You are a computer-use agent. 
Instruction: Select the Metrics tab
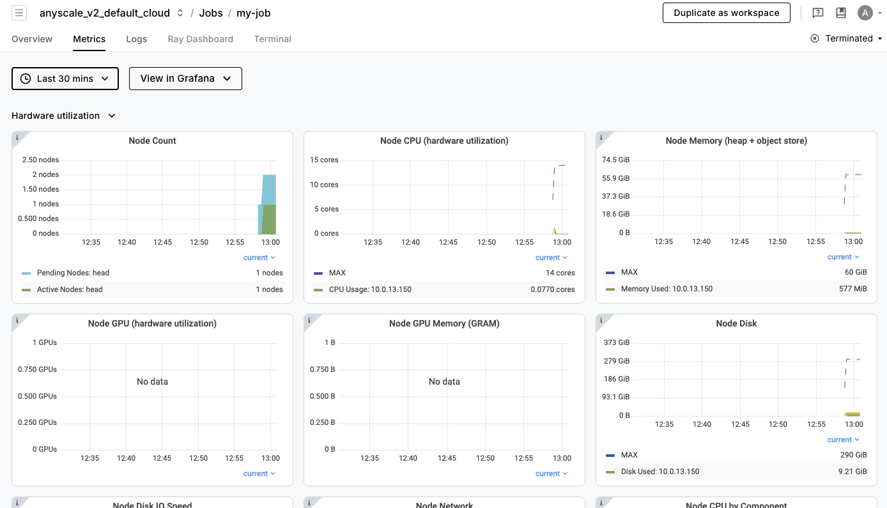(89, 39)
